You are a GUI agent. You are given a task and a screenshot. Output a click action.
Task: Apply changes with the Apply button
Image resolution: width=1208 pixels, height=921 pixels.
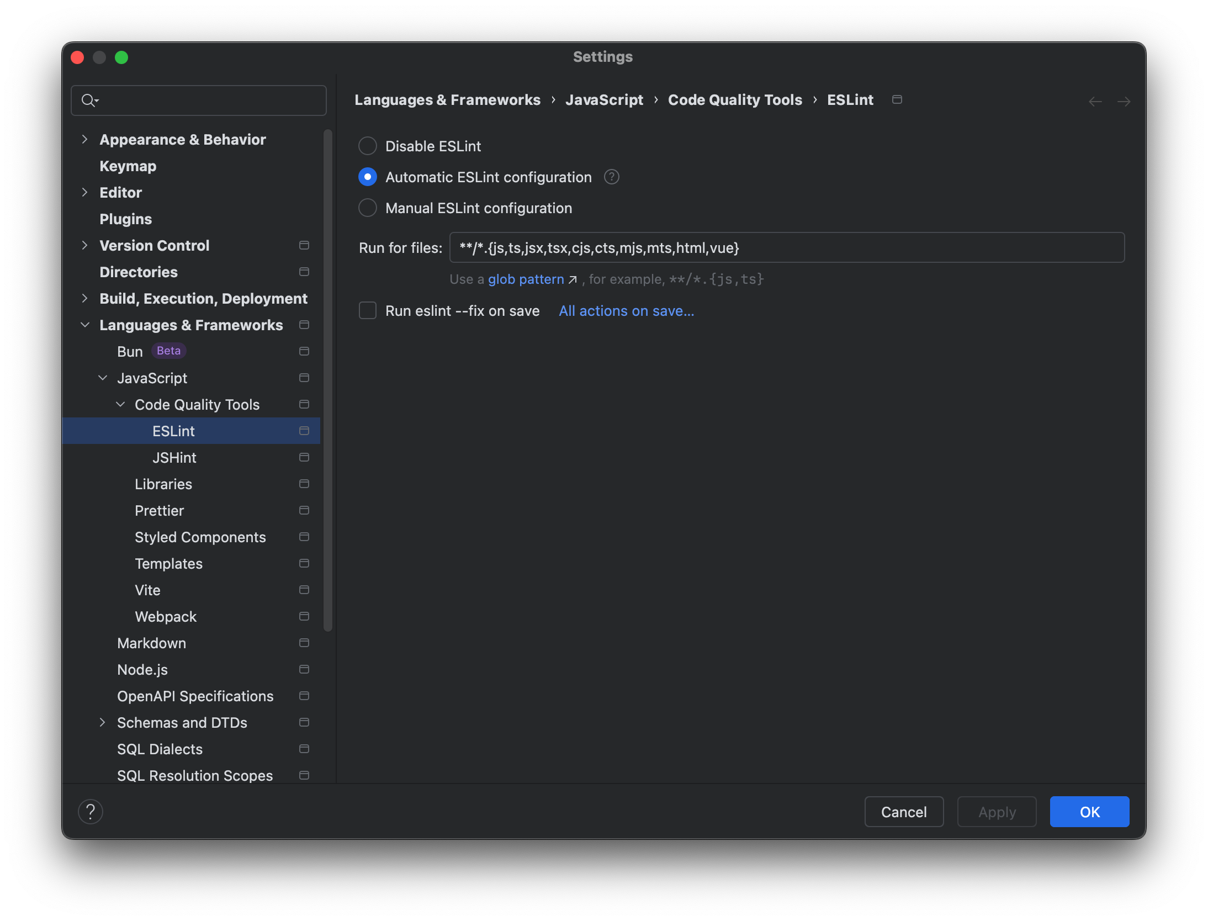997,812
